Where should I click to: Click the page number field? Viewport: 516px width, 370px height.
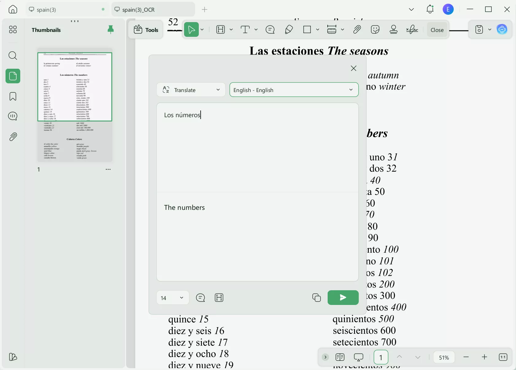tap(381, 357)
